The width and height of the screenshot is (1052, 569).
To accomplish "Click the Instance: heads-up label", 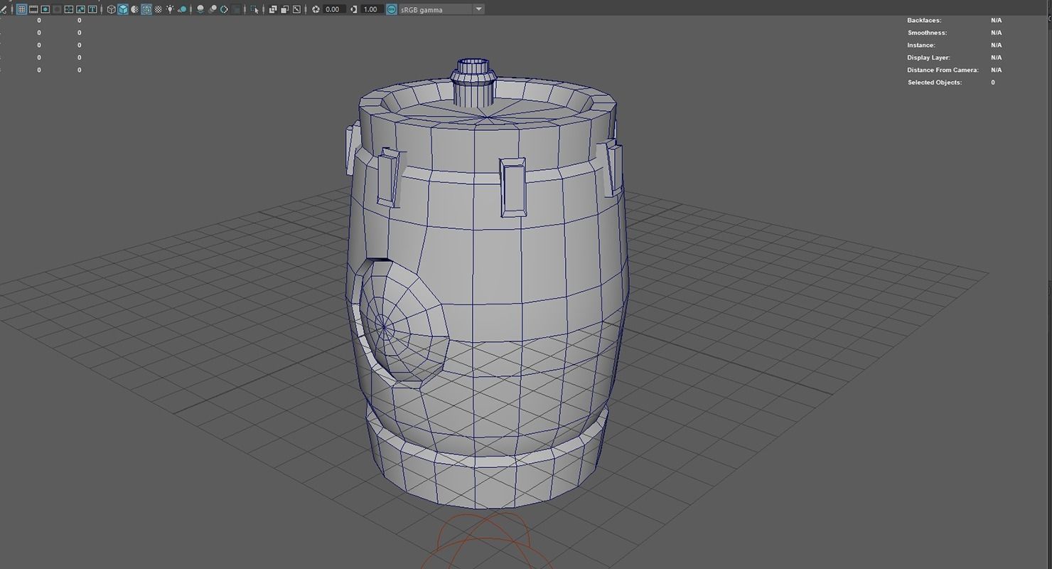I will tap(921, 45).
